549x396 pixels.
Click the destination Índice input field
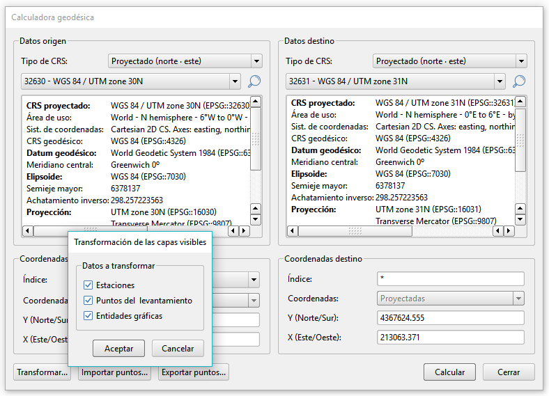point(450,279)
